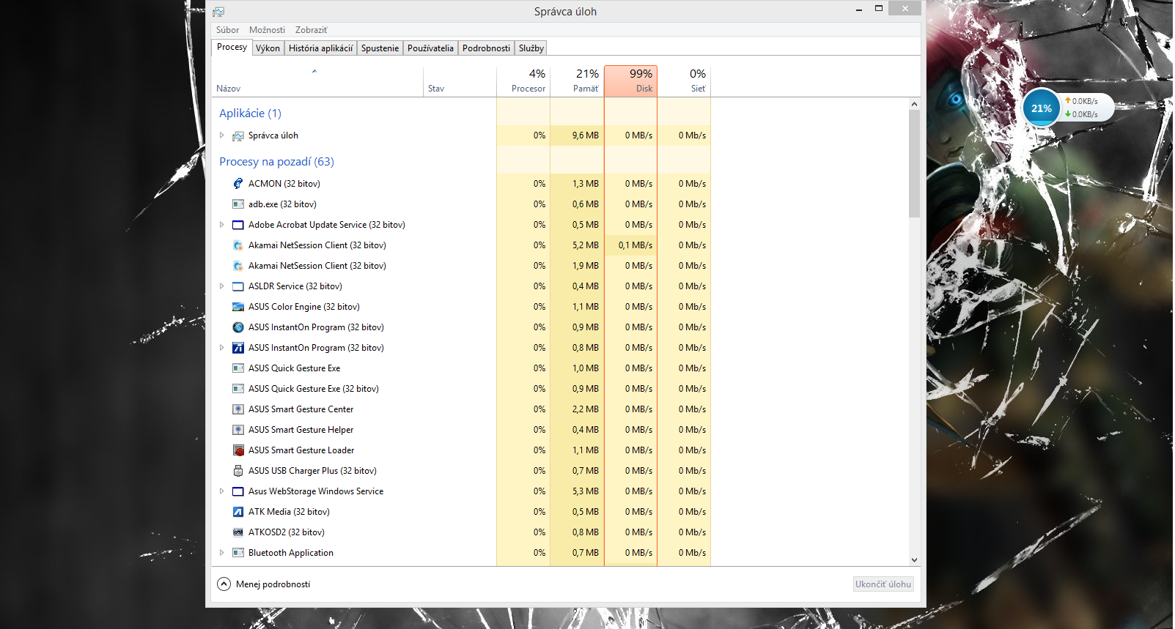Collapse view with Menej podrobností

click(224, 584)
